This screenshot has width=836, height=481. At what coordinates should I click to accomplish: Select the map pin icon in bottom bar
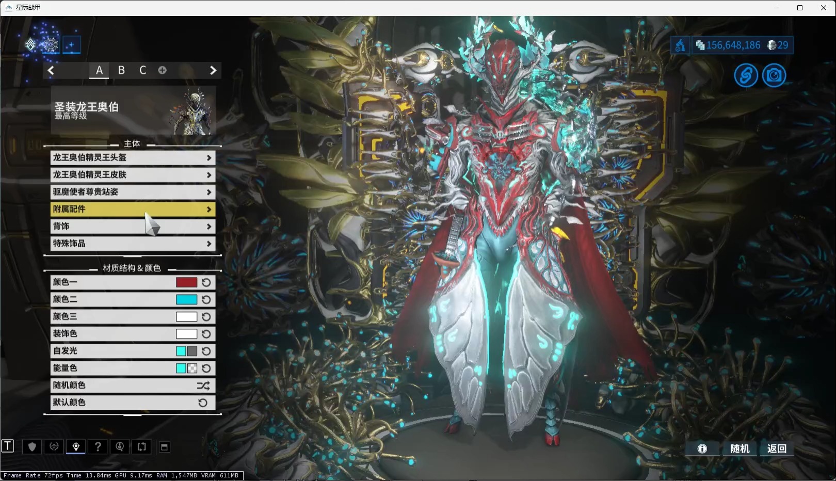76,446
